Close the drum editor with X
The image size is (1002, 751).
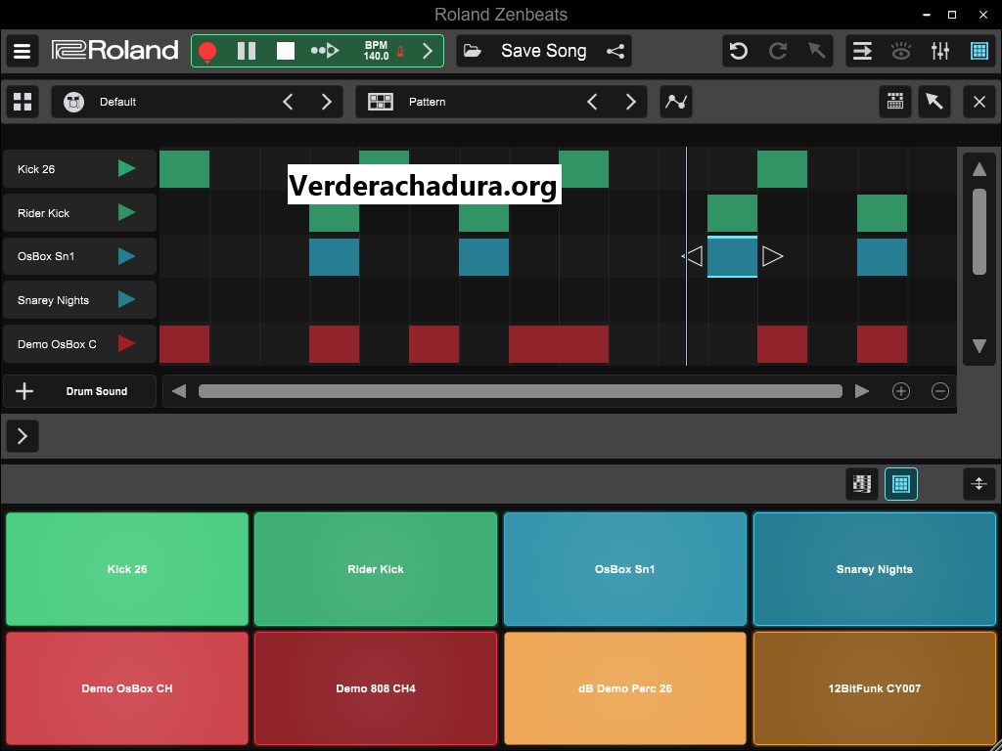pos(979,102)
